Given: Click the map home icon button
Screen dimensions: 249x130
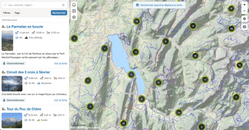Looking at the screenshot, I should point(74,5).
